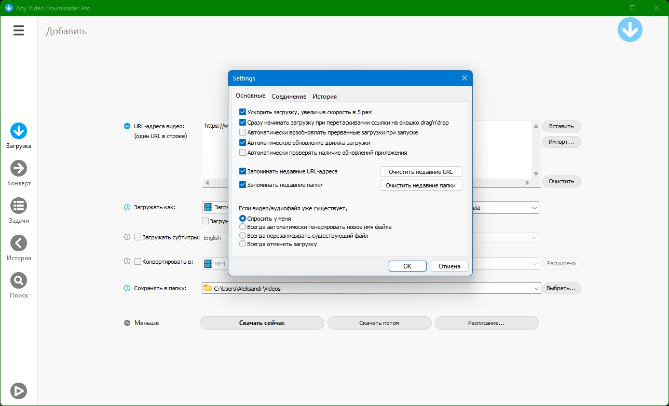Expand the Загружать как chevron
Viewport: 669px width, 406px height.
click(127, 208)
